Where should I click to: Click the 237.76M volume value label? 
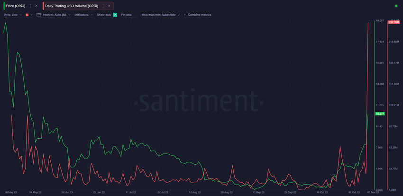tap(394, 23)
